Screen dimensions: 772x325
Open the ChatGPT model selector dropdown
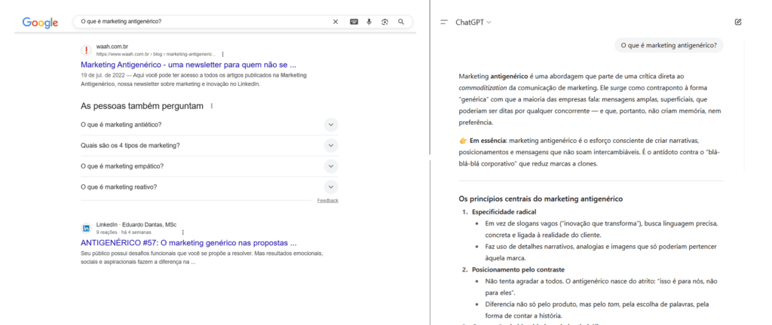pyautogui.click(x=473, y=23)
